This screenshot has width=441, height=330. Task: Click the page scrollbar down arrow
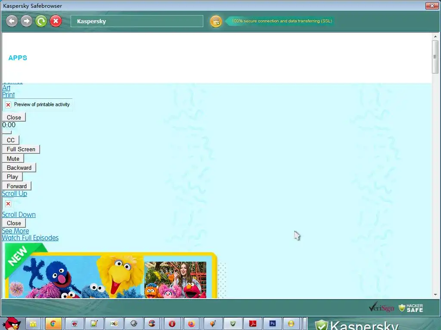pyautogui.click(x=435, y=295)
